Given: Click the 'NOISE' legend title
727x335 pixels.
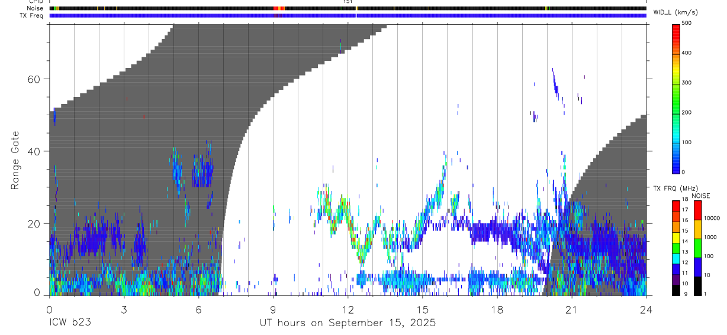Looking at the screenshot, I should [700, 196].
